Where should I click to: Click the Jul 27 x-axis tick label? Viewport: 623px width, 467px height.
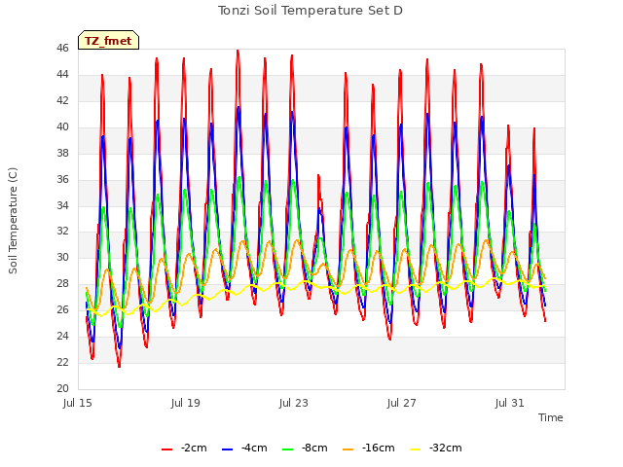point(402,403)
